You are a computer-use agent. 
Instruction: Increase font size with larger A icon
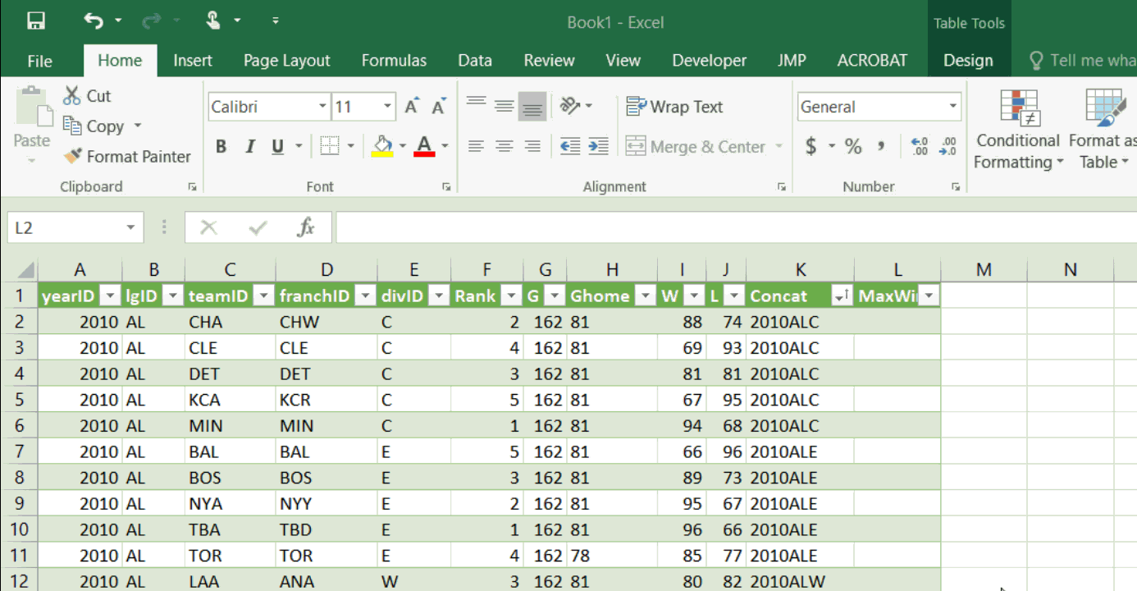(x=412, y=107)
